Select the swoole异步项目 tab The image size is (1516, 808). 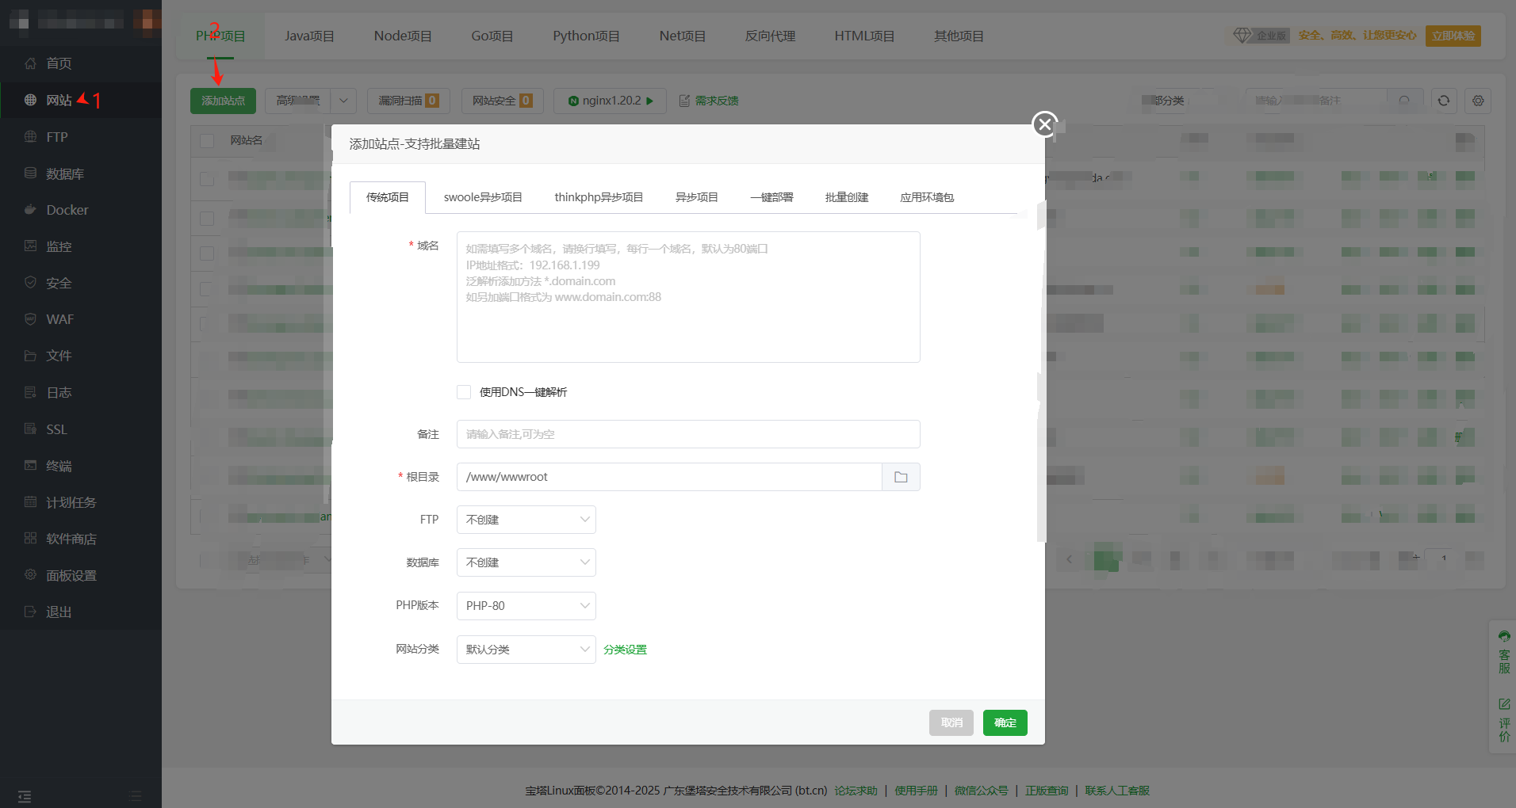[483, 197]
